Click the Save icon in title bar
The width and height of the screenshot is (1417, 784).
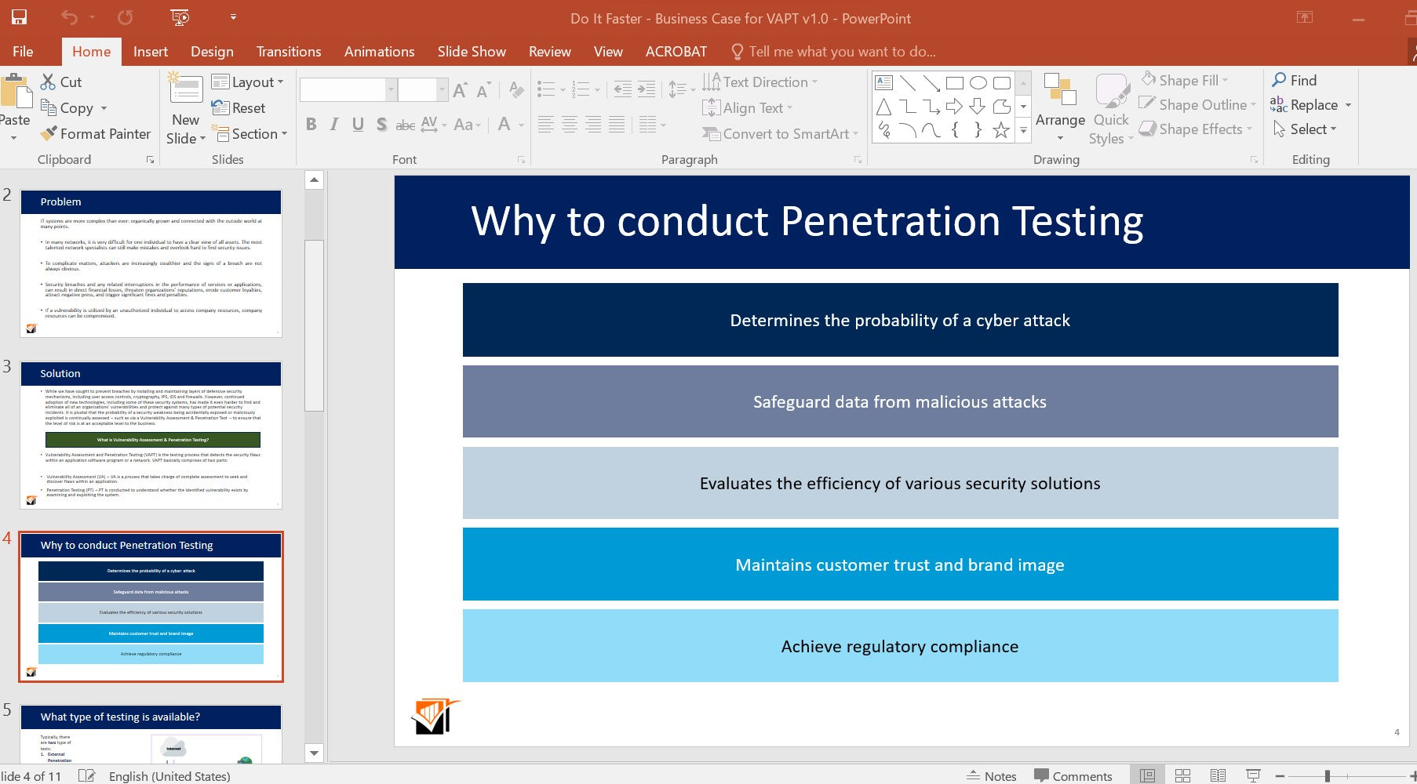point(19,17)
